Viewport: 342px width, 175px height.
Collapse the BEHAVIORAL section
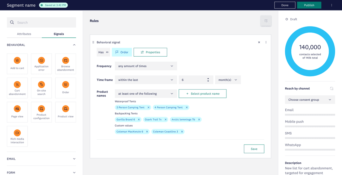point(74,45)
